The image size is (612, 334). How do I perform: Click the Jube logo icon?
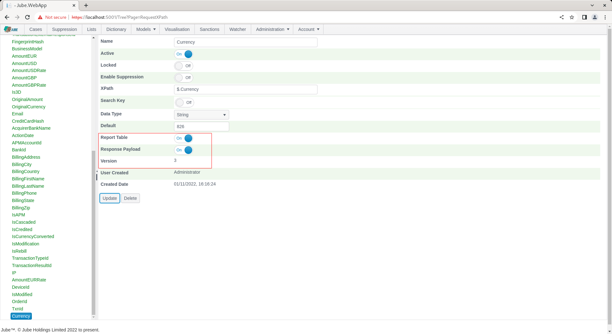11,29
